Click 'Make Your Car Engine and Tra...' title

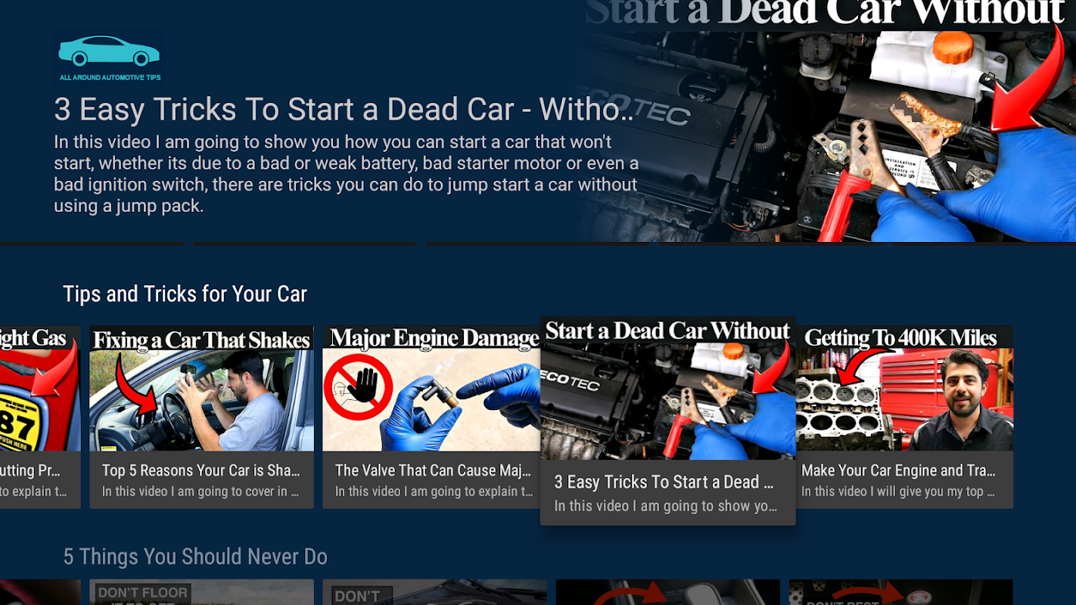click(898, 470)
